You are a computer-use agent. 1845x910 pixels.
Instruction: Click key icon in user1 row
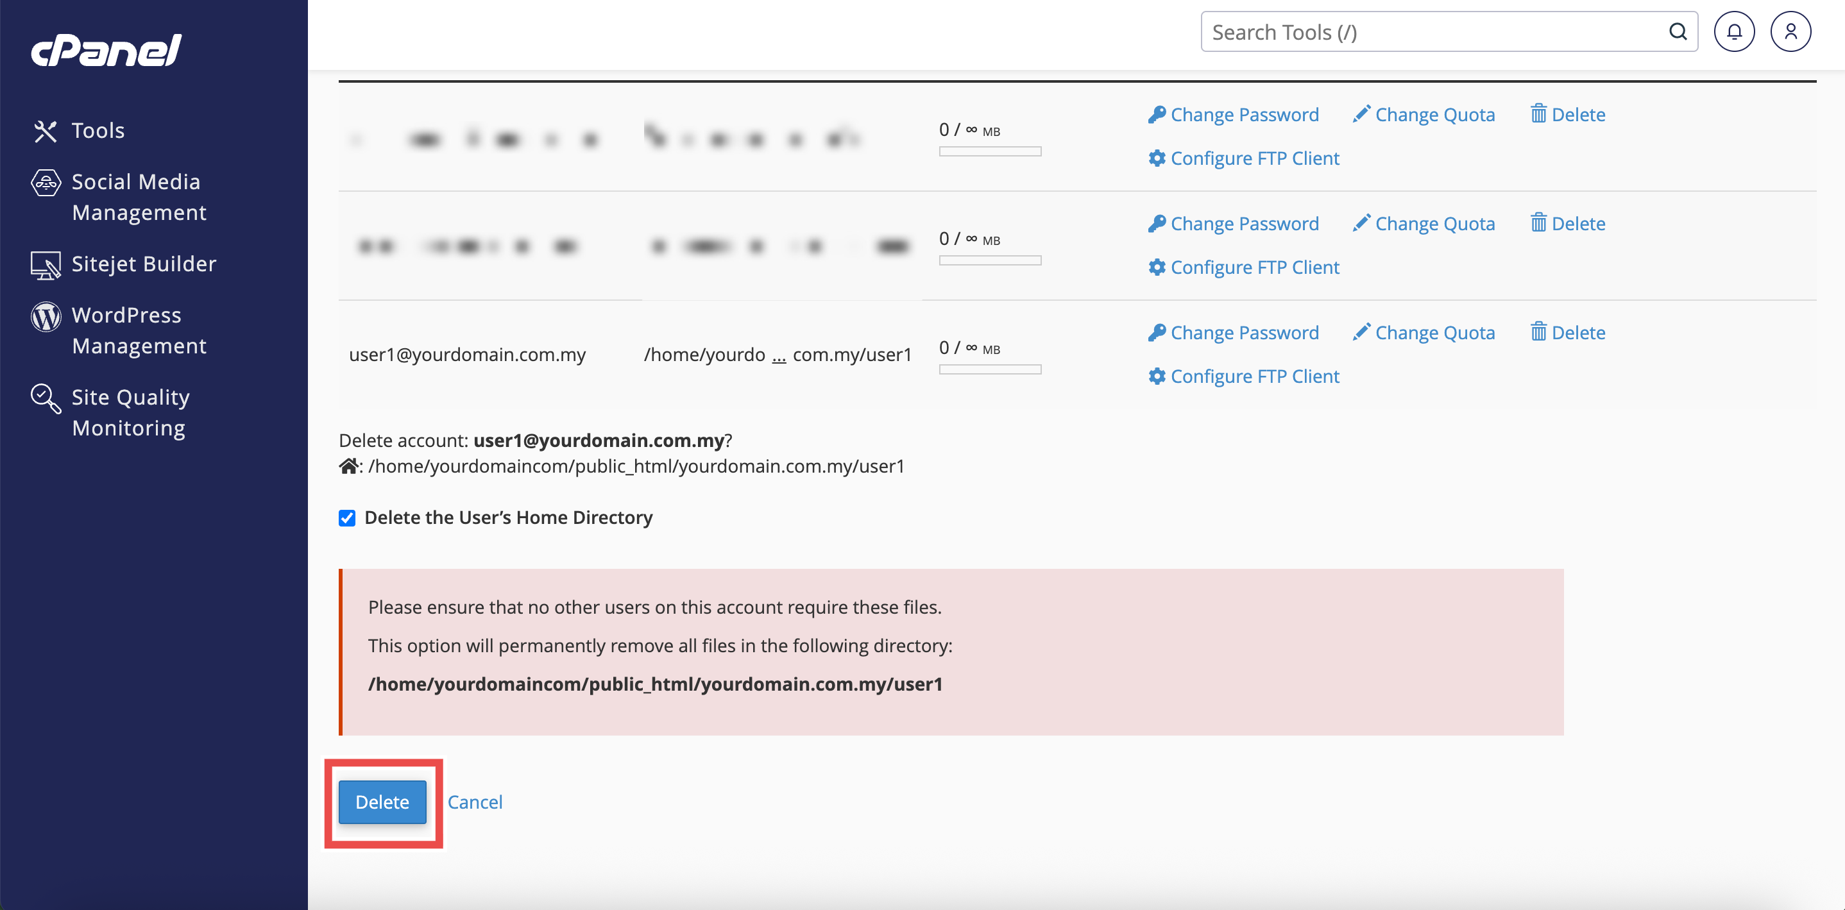coord(1157,333)
